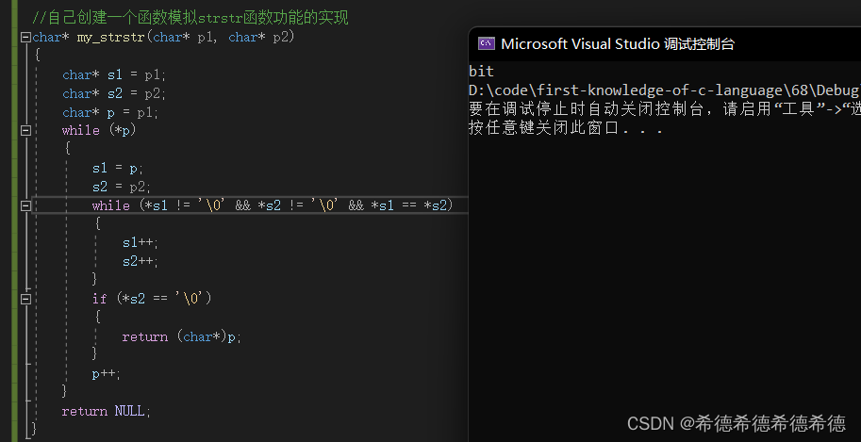
Task: Collapse the my_strstr function fold box
Action: (x=25, y=38)
